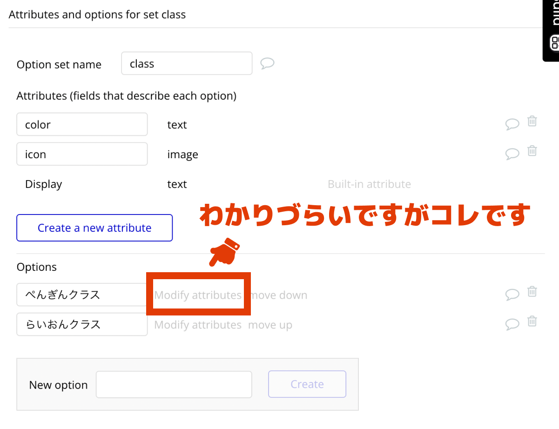Click comment icon for ぺんぎんクラス option

pyautogui.click(x=512, y=294)
